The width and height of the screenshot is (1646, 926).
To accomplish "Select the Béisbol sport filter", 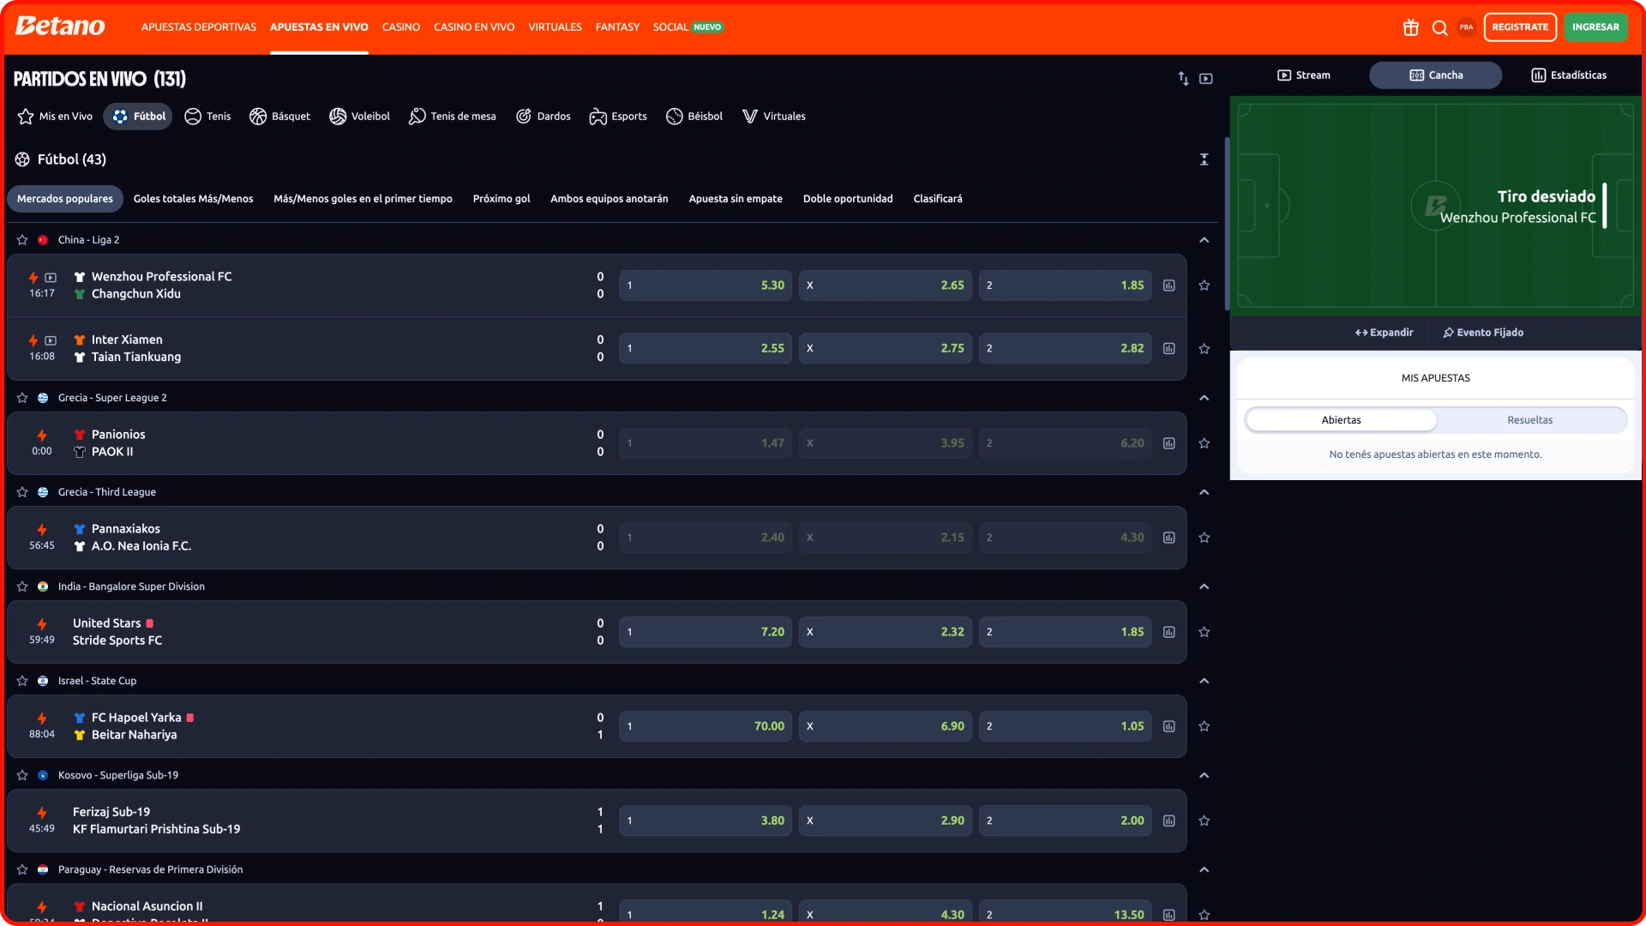I will point(694,117).
